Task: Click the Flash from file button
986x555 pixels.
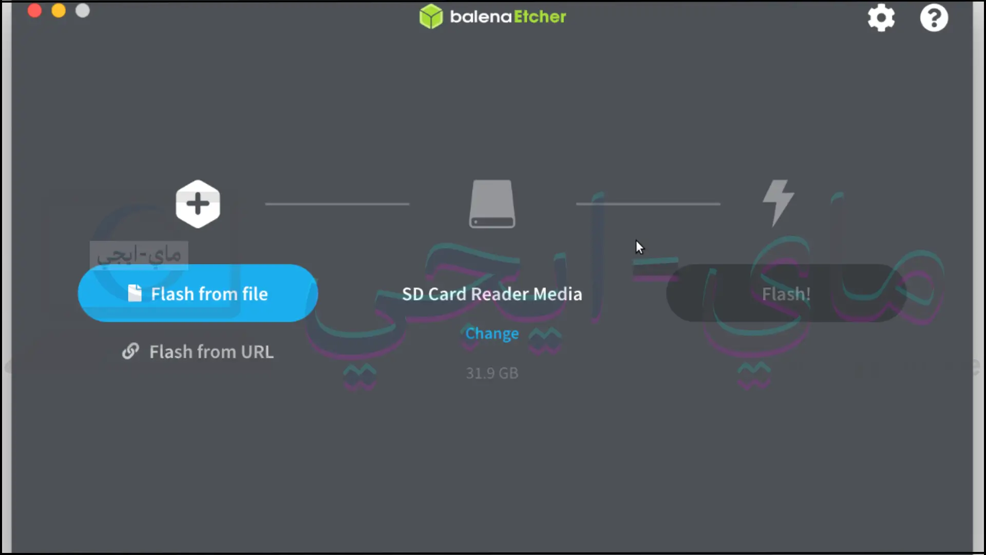Action: point(198,293)
